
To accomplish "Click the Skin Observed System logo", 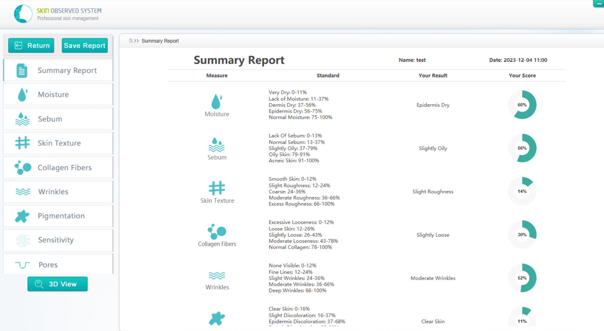I will tap(23, 14).
